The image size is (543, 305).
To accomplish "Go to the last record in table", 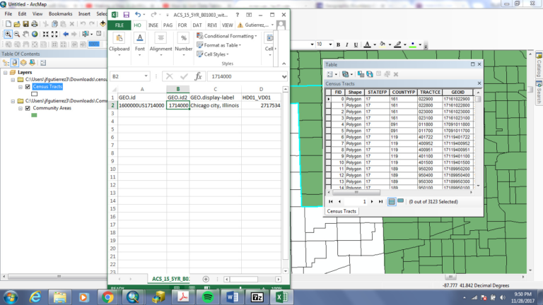I will coord(380,201).
